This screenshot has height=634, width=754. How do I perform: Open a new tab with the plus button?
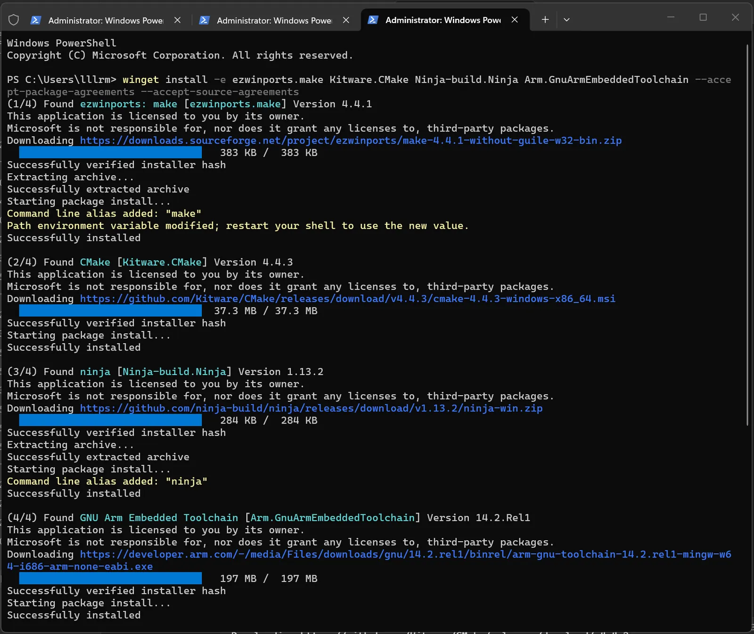[545, 20]
